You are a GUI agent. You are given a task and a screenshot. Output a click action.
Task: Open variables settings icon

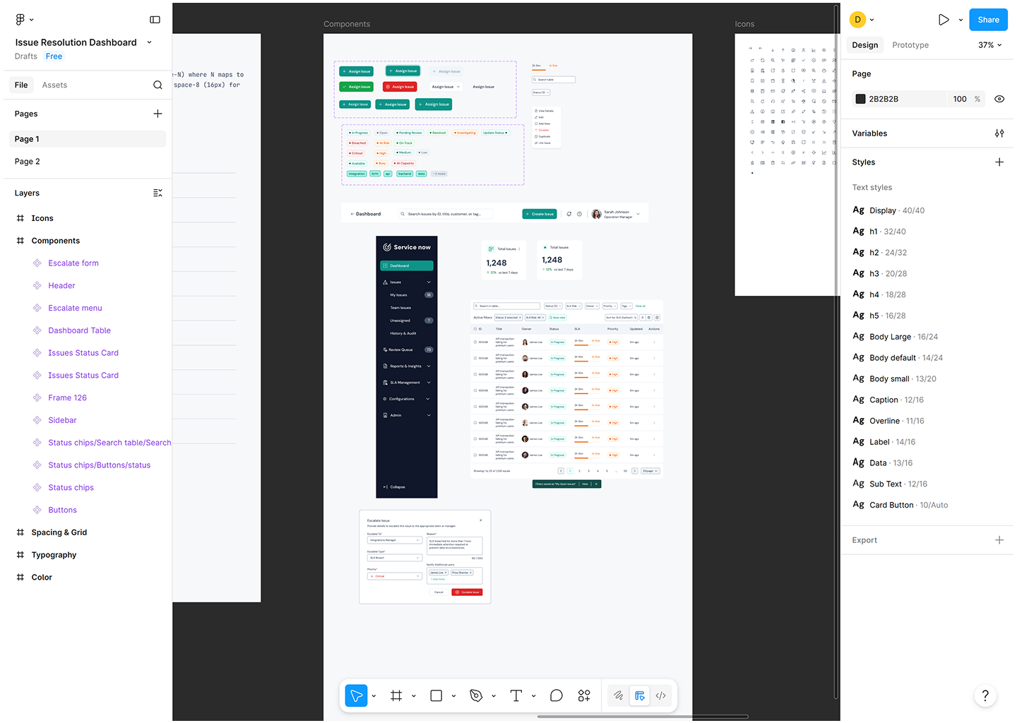(999, 133)
